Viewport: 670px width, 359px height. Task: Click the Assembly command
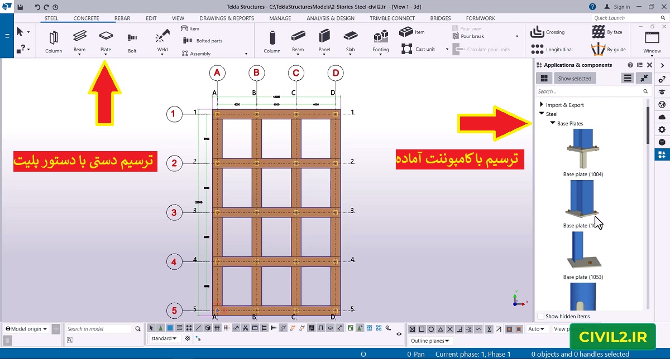196,54
